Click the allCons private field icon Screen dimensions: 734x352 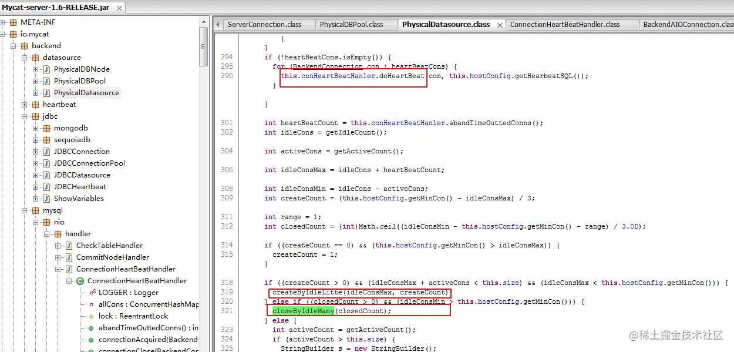[91, 304]
